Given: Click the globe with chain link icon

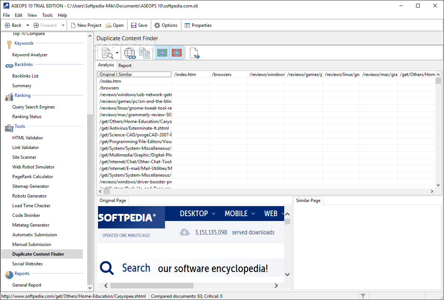Looking at the screenshot, I should click(x=130, y=53).
